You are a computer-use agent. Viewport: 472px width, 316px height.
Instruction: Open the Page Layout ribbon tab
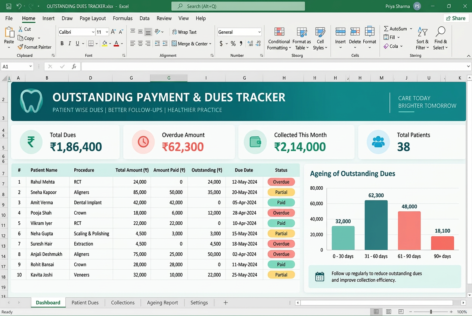(93, 18)
